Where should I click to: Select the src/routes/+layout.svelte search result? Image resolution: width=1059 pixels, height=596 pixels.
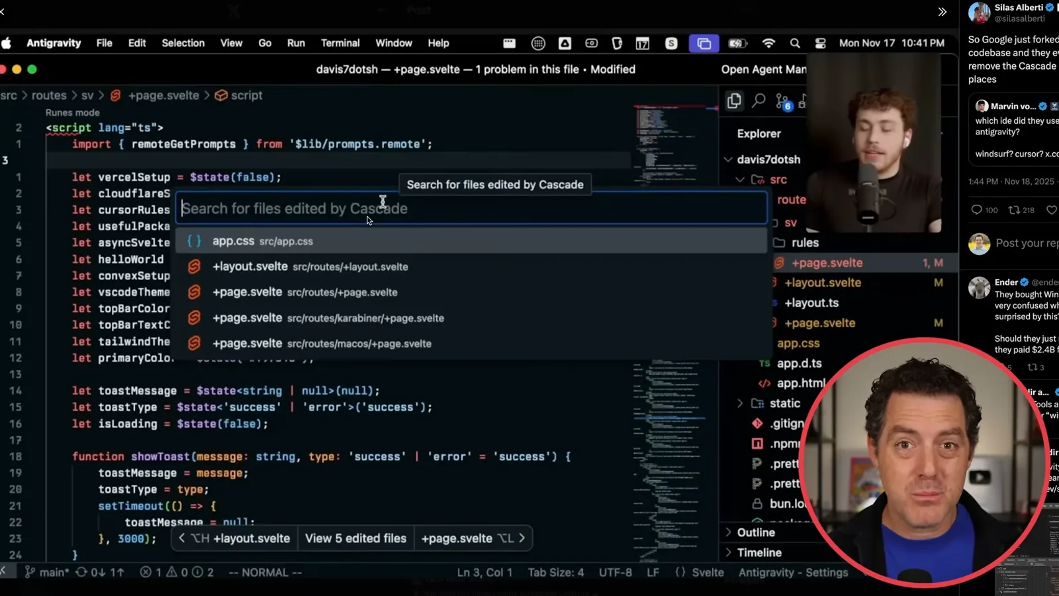point(471,267)
